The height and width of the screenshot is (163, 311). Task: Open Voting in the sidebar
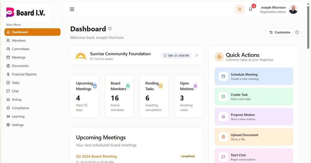click(32, 100)
